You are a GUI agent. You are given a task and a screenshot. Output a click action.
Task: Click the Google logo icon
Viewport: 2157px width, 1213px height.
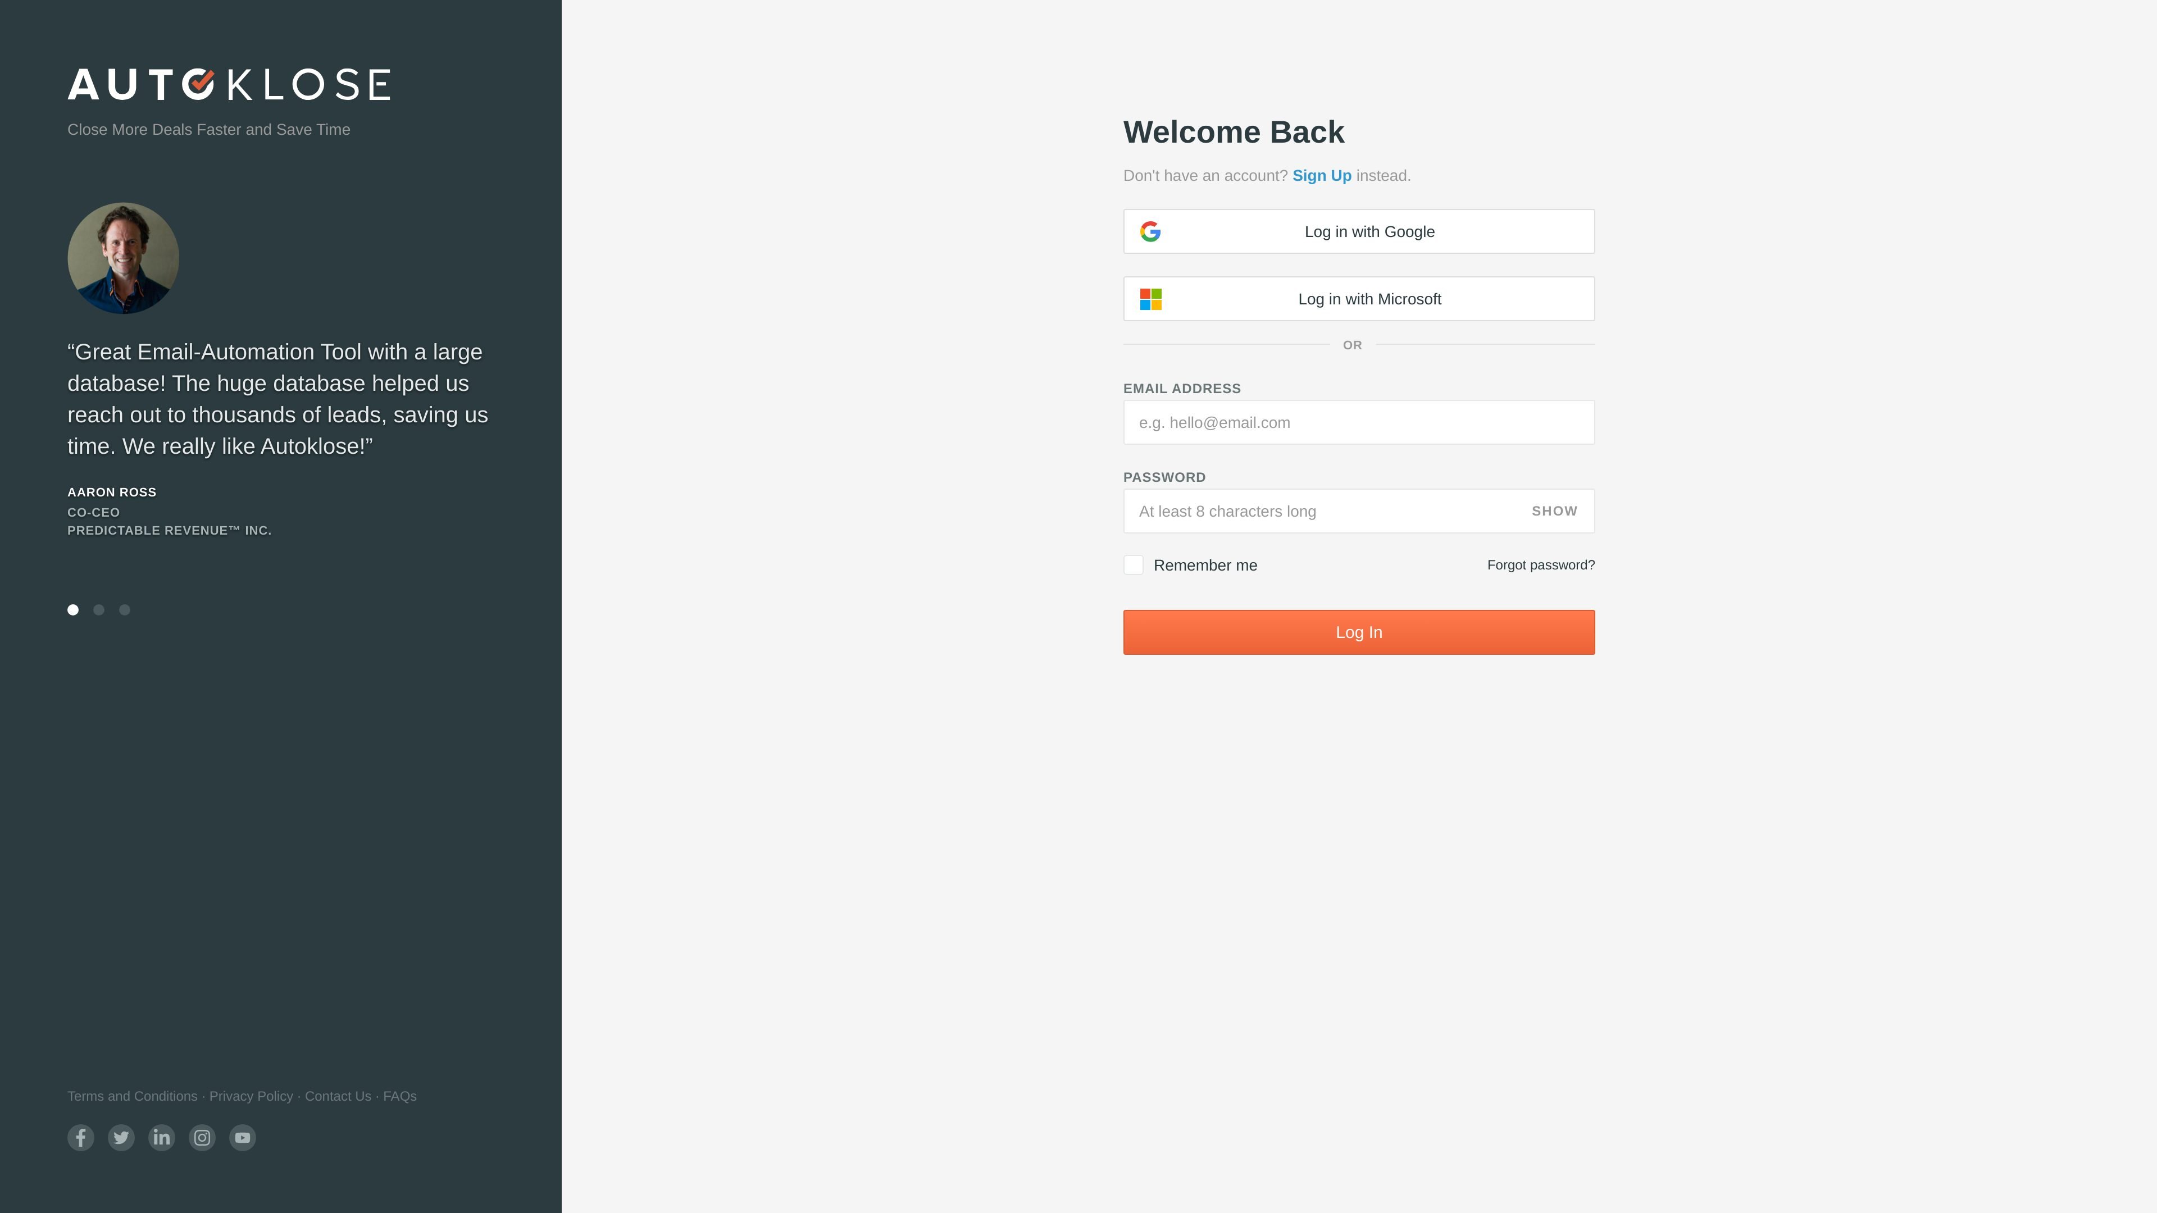[x=1150, y=232]
